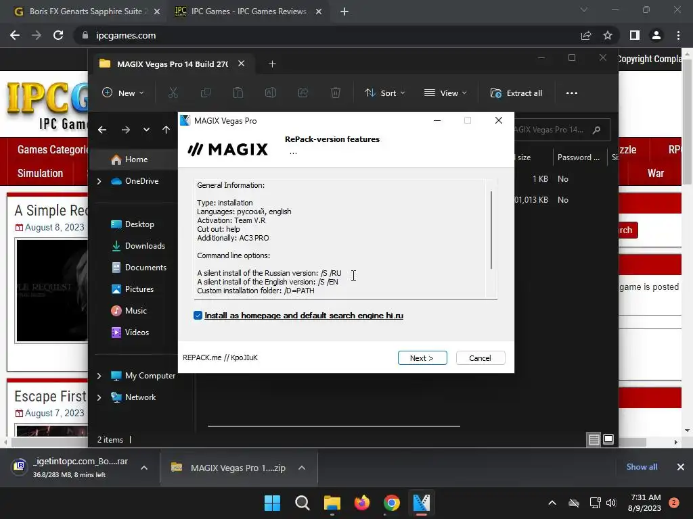693x519 pixels.
Task: Click the Paste icon in Explorer toolbar
Action: 238,93
